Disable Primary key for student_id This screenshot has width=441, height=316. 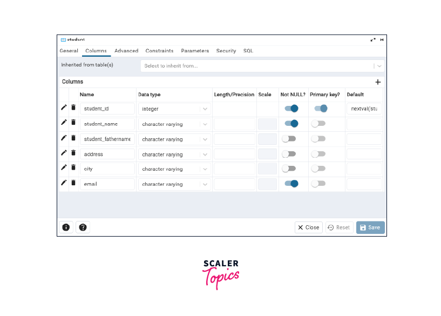[321, 109]
